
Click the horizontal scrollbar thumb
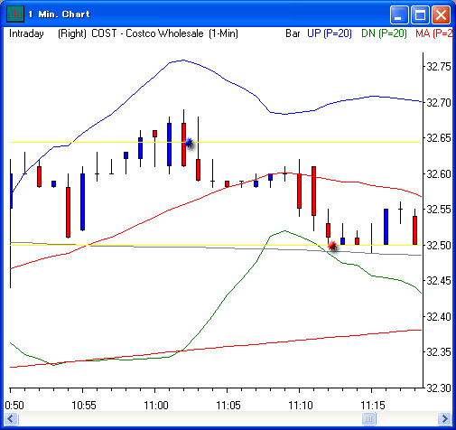[x=368, y=418]
